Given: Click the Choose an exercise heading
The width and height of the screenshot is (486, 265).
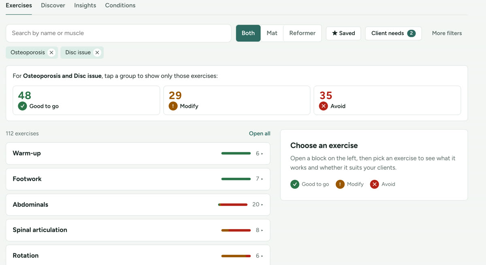Looking at the screenshot, I should [x=324, y=145].
